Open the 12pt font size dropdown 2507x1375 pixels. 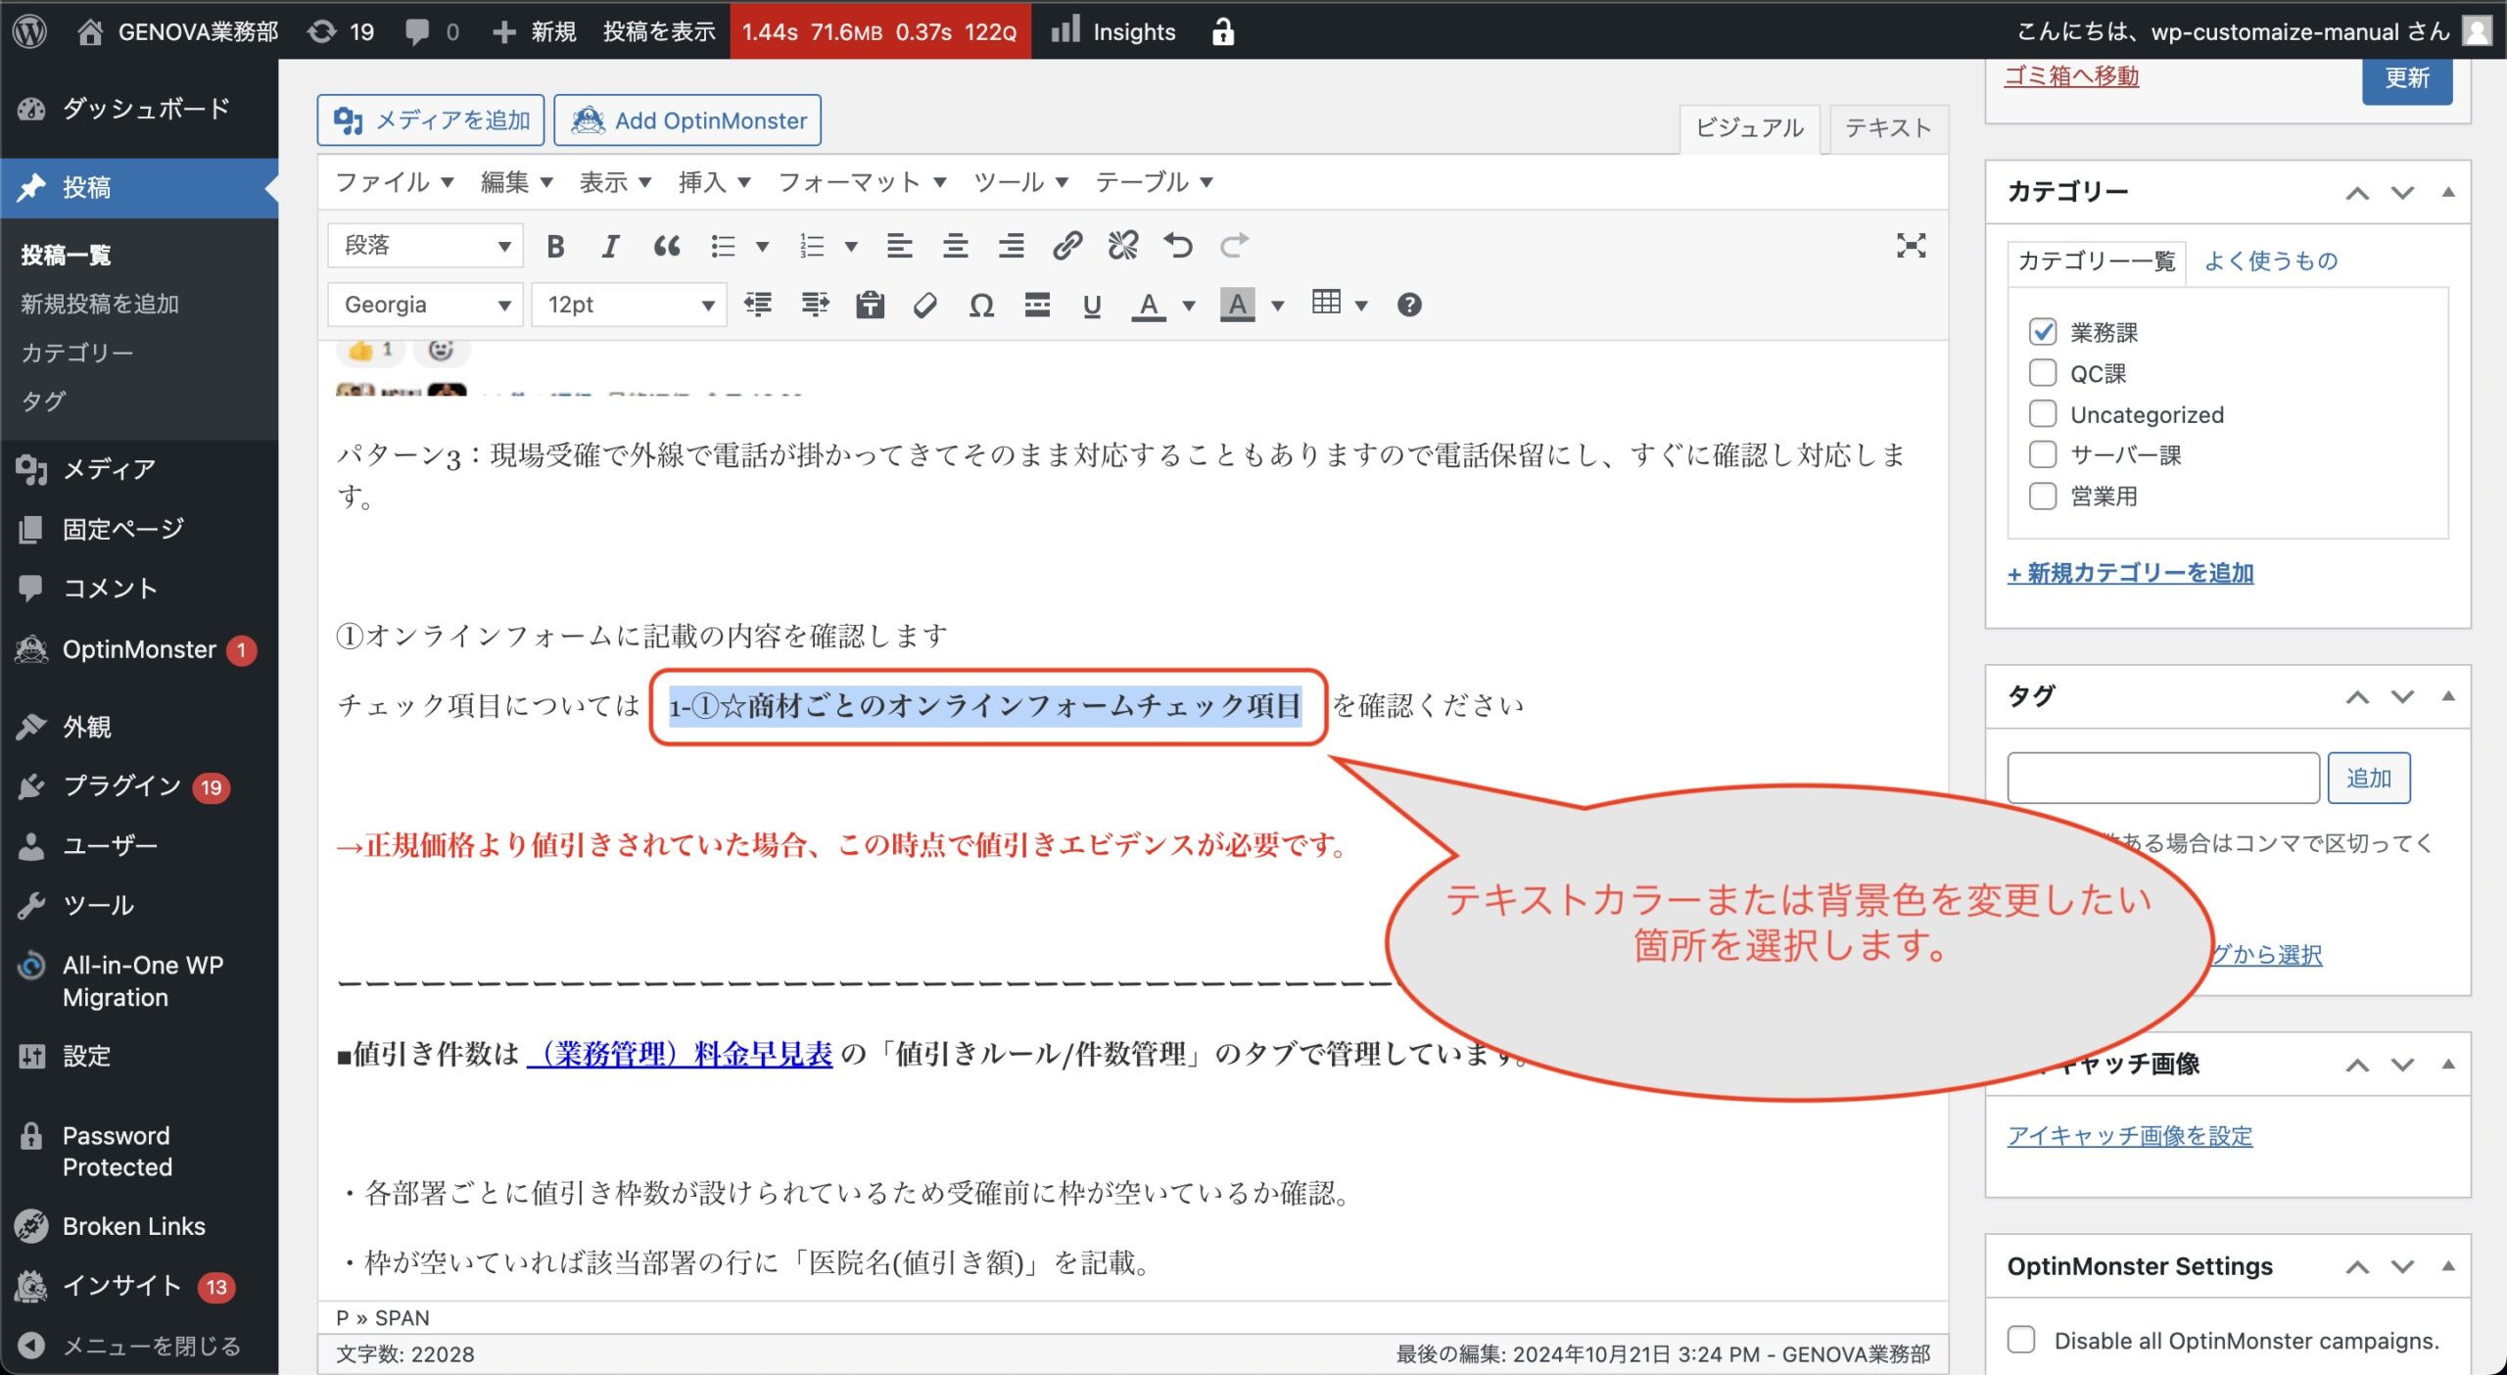[629, 306]
